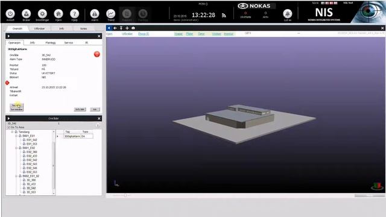
Task: Click the 3DDigitalAlarm tag cell
Action: [x=72, y=136]
